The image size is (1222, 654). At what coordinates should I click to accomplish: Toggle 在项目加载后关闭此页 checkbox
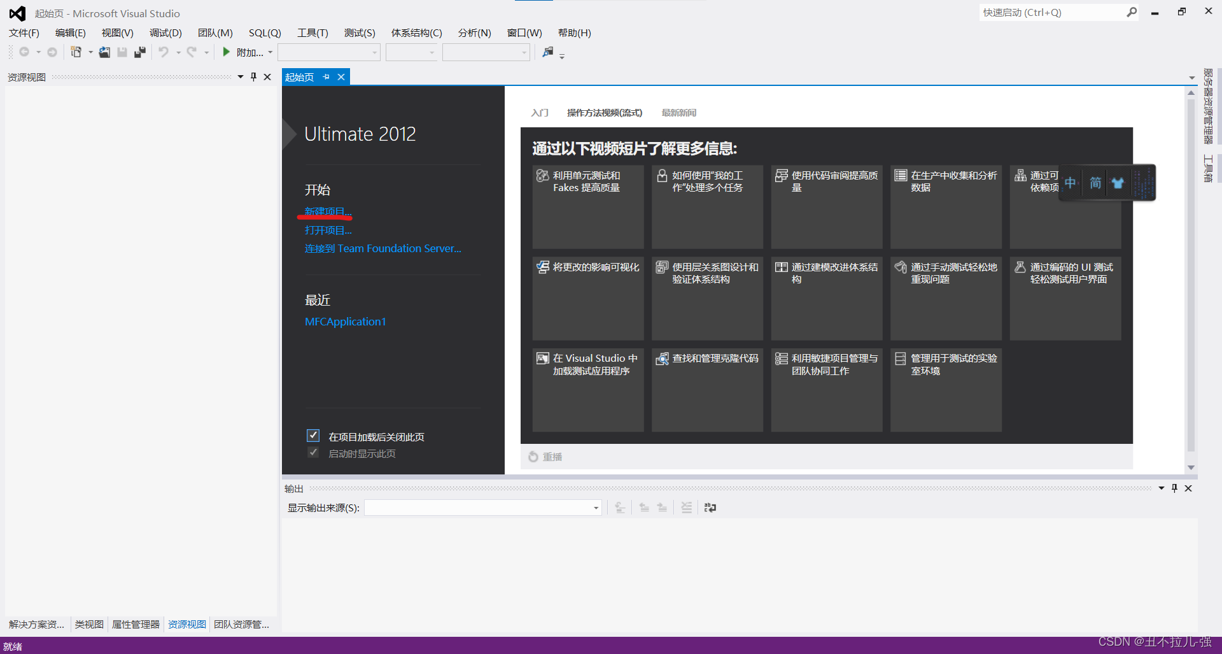(313, 436)
